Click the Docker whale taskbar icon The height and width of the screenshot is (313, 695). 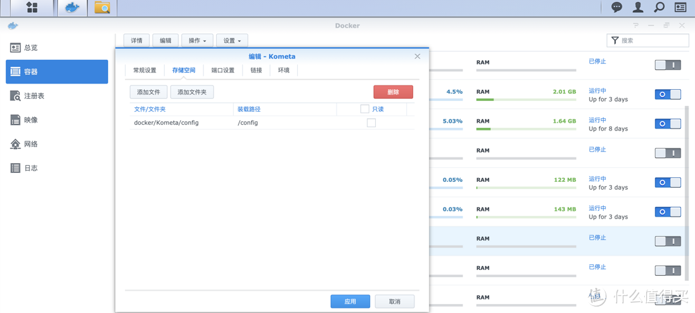pyautogui.click(x=72, y=8)
